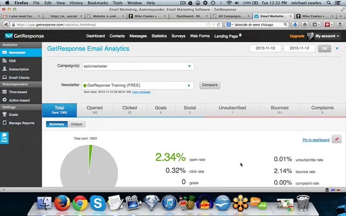The height and width of the screenshot is (216, 346).
Task: Select the Complaints tab
Action: pos(322,110)
